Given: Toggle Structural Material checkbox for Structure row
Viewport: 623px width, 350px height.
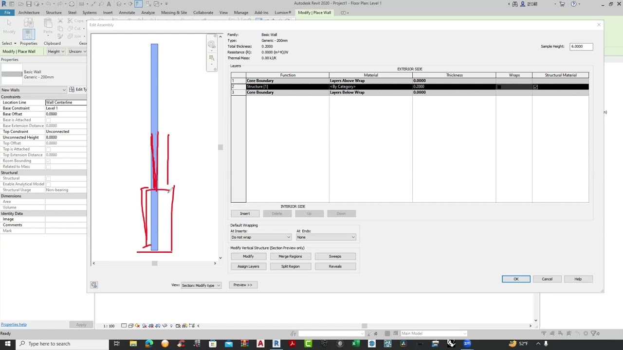Looking at the screenshot, I should [535, 87].
